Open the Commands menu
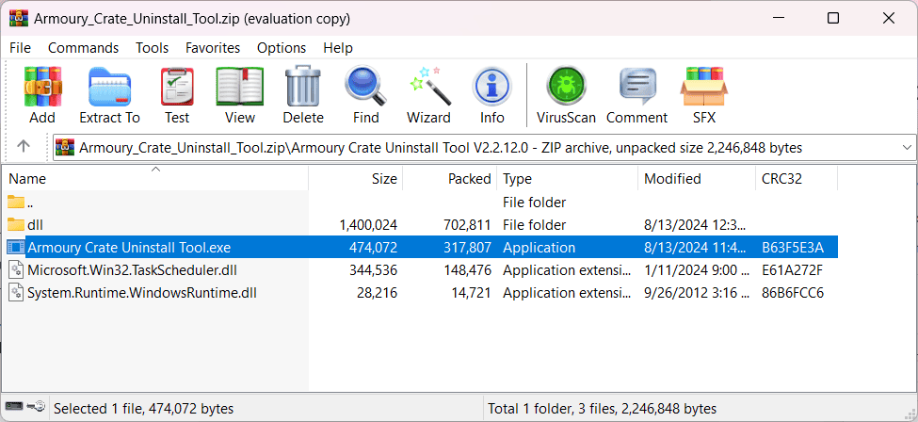The width and height of the screenshot is (918, 422). coord(83,48)
